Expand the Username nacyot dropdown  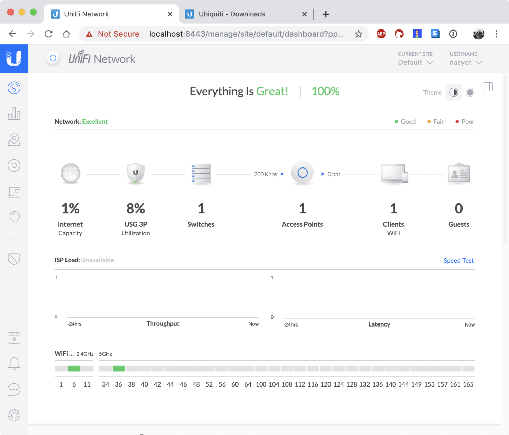(x=466, y=62)
